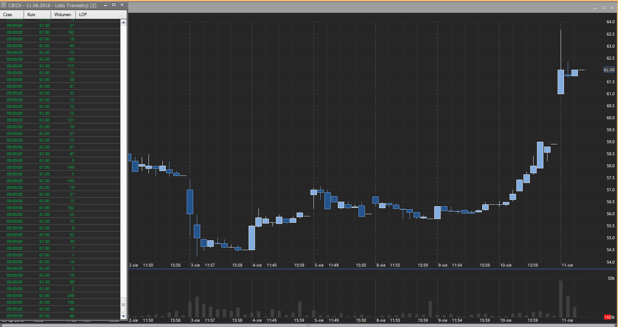The image size is (618, 327).
Task: Minimize the chart window
Action: click(x=595, y=8)
